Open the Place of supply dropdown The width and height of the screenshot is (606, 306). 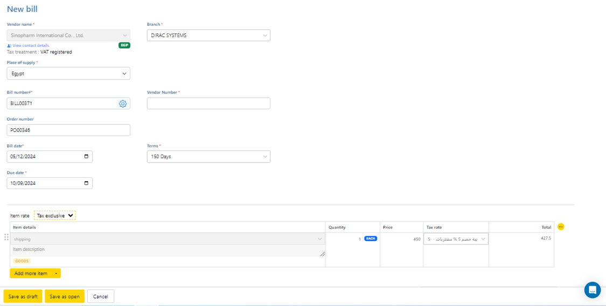[x=68, y=74]
